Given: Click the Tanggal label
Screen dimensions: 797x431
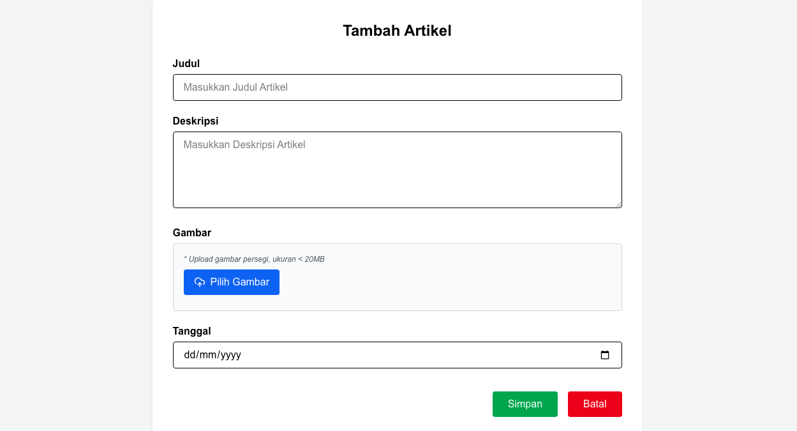Looking at the screenshot, I should (191, 331).
